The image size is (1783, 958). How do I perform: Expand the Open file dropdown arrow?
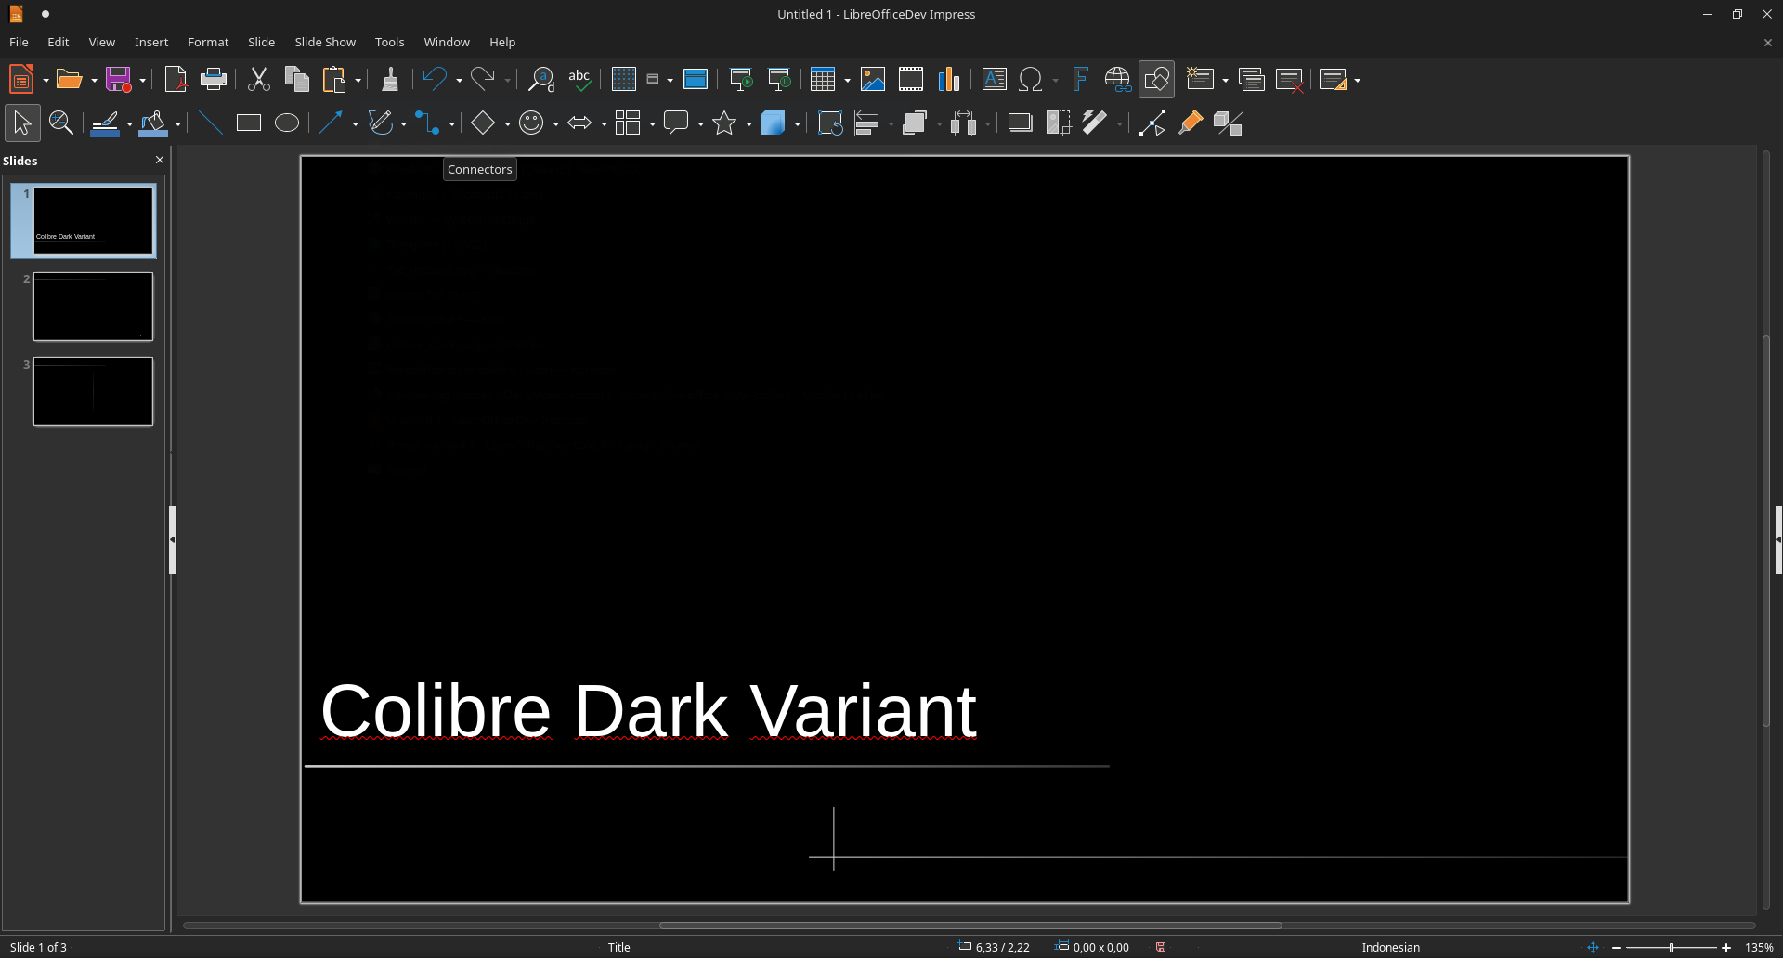(94, 81)
